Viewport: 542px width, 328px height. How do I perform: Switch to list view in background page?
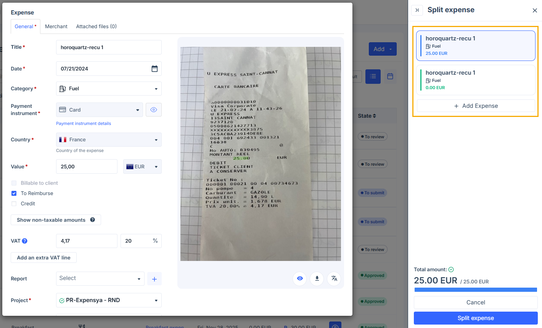[373, 77]
